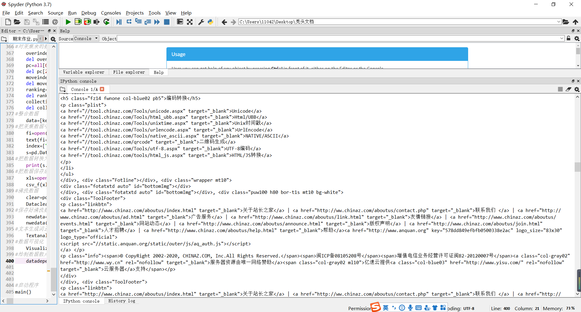Open the Debug menu
Image resolution: width=581 pixels, height=312 pixels.
89,13
